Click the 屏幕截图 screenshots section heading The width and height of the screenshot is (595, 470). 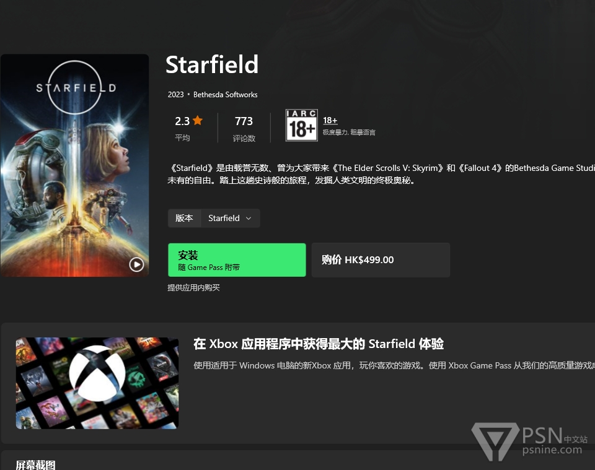[36, 465]
